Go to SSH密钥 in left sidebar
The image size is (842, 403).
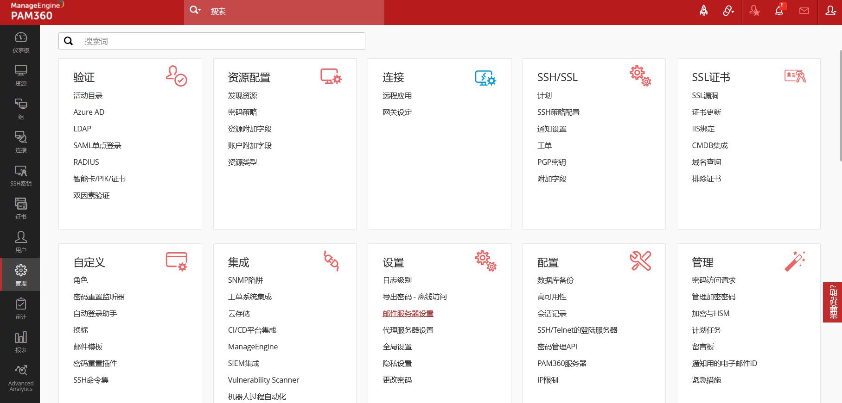pyautogui.click(x=21, y=175)
